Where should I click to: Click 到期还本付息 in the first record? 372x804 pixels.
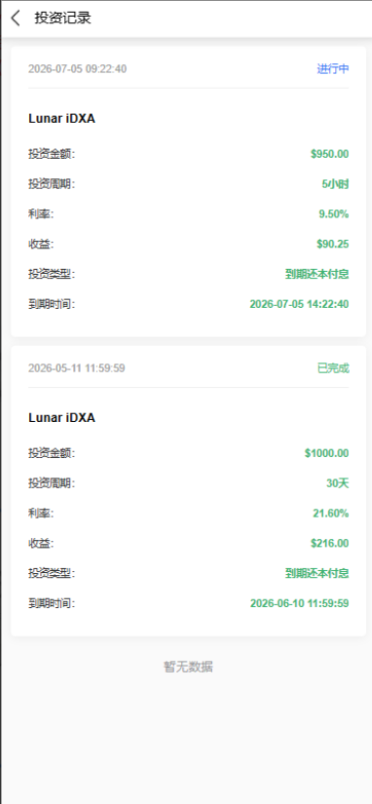tap(317, 274)
